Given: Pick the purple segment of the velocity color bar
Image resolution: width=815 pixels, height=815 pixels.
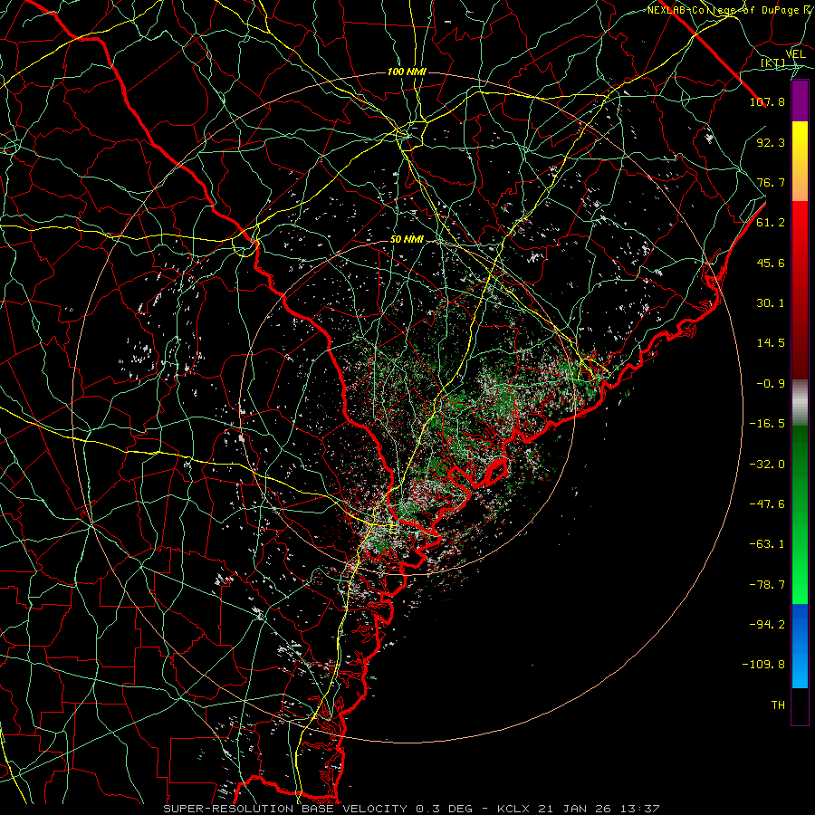Looking at the screenshot, I should pyautogui.click(x=800, y=101).
